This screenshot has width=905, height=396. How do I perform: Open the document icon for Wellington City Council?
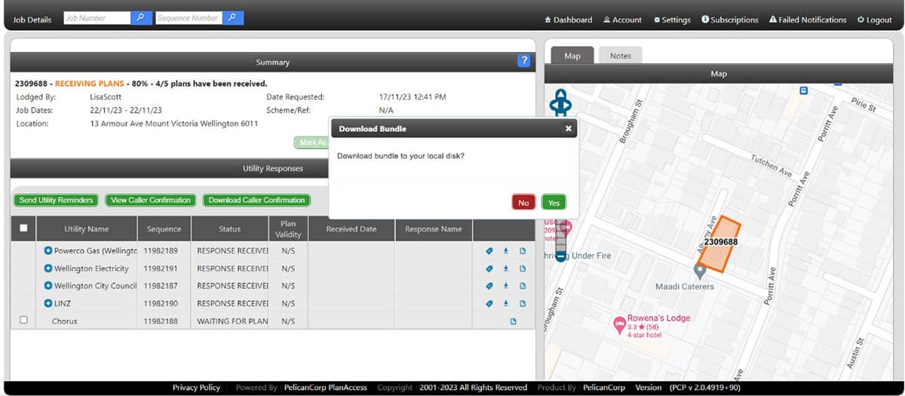pyautogui.click(x=522, y=286)
